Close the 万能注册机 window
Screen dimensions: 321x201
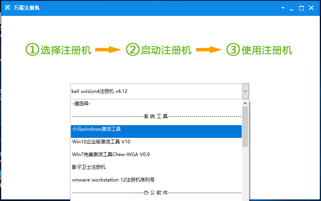311,8
